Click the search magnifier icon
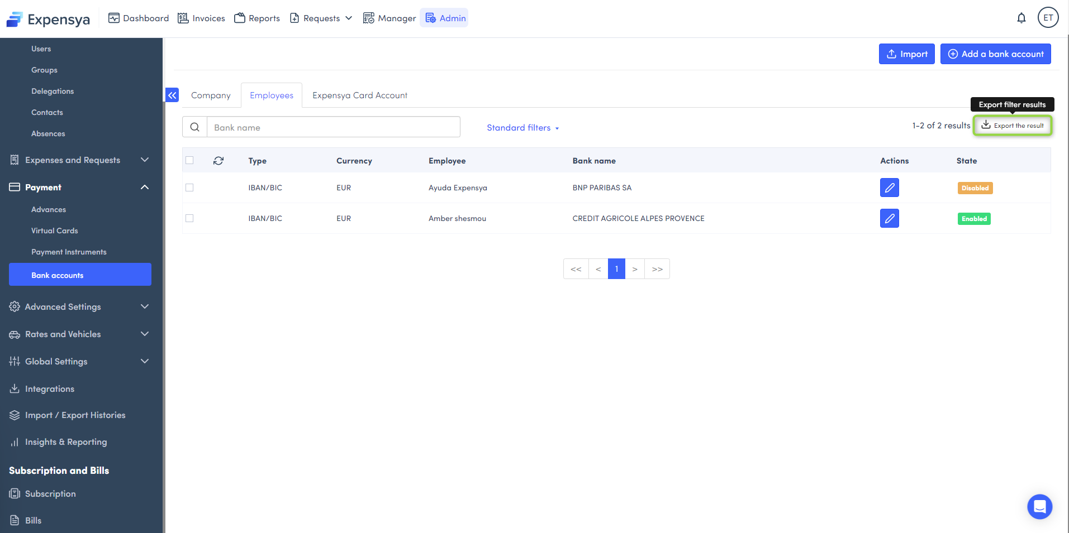Image resolution: width=1069 pixels, height=533 pixels. [x=195, y=127]
